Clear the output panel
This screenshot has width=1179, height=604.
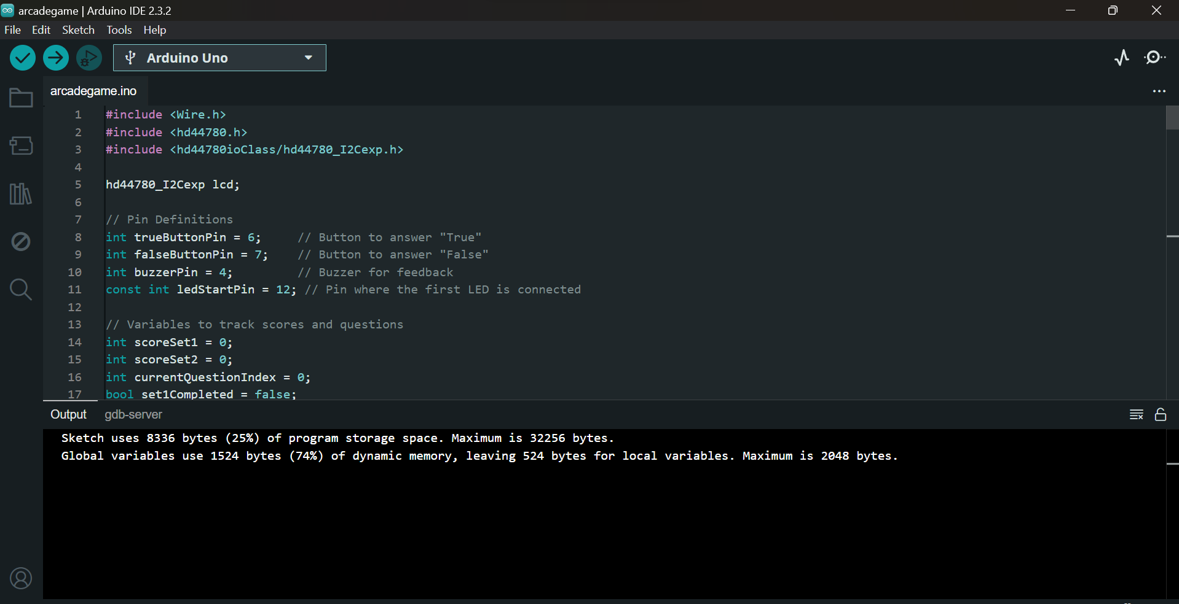1137,414
